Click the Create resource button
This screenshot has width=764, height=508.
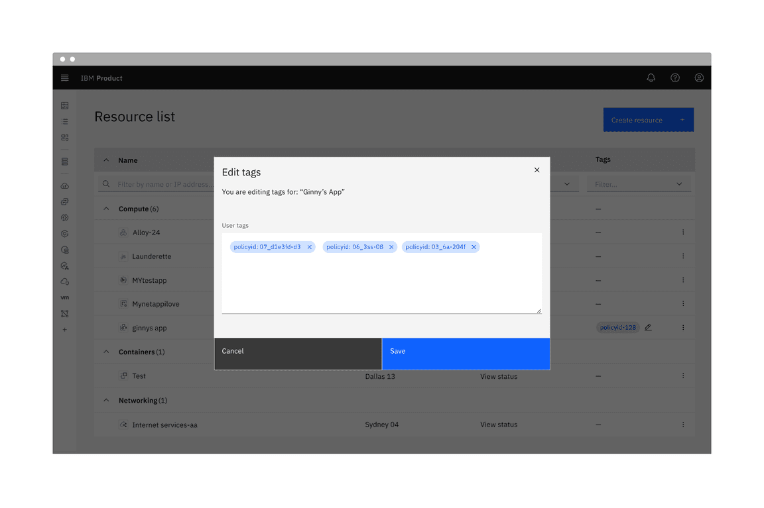[x=648, y=120]
